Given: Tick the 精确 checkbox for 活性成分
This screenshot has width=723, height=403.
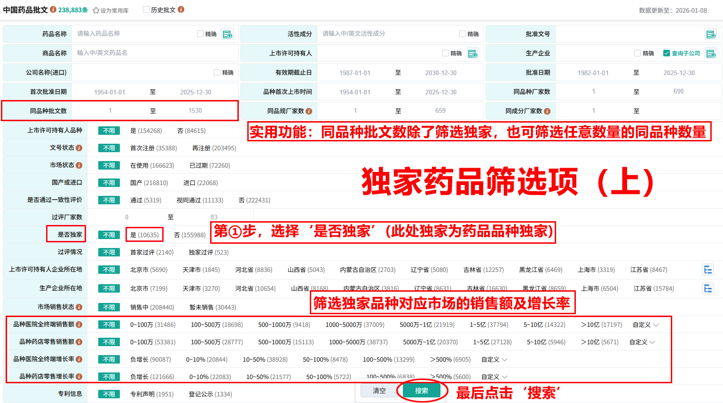Looking at the screenshot, I should pos(463,34).
